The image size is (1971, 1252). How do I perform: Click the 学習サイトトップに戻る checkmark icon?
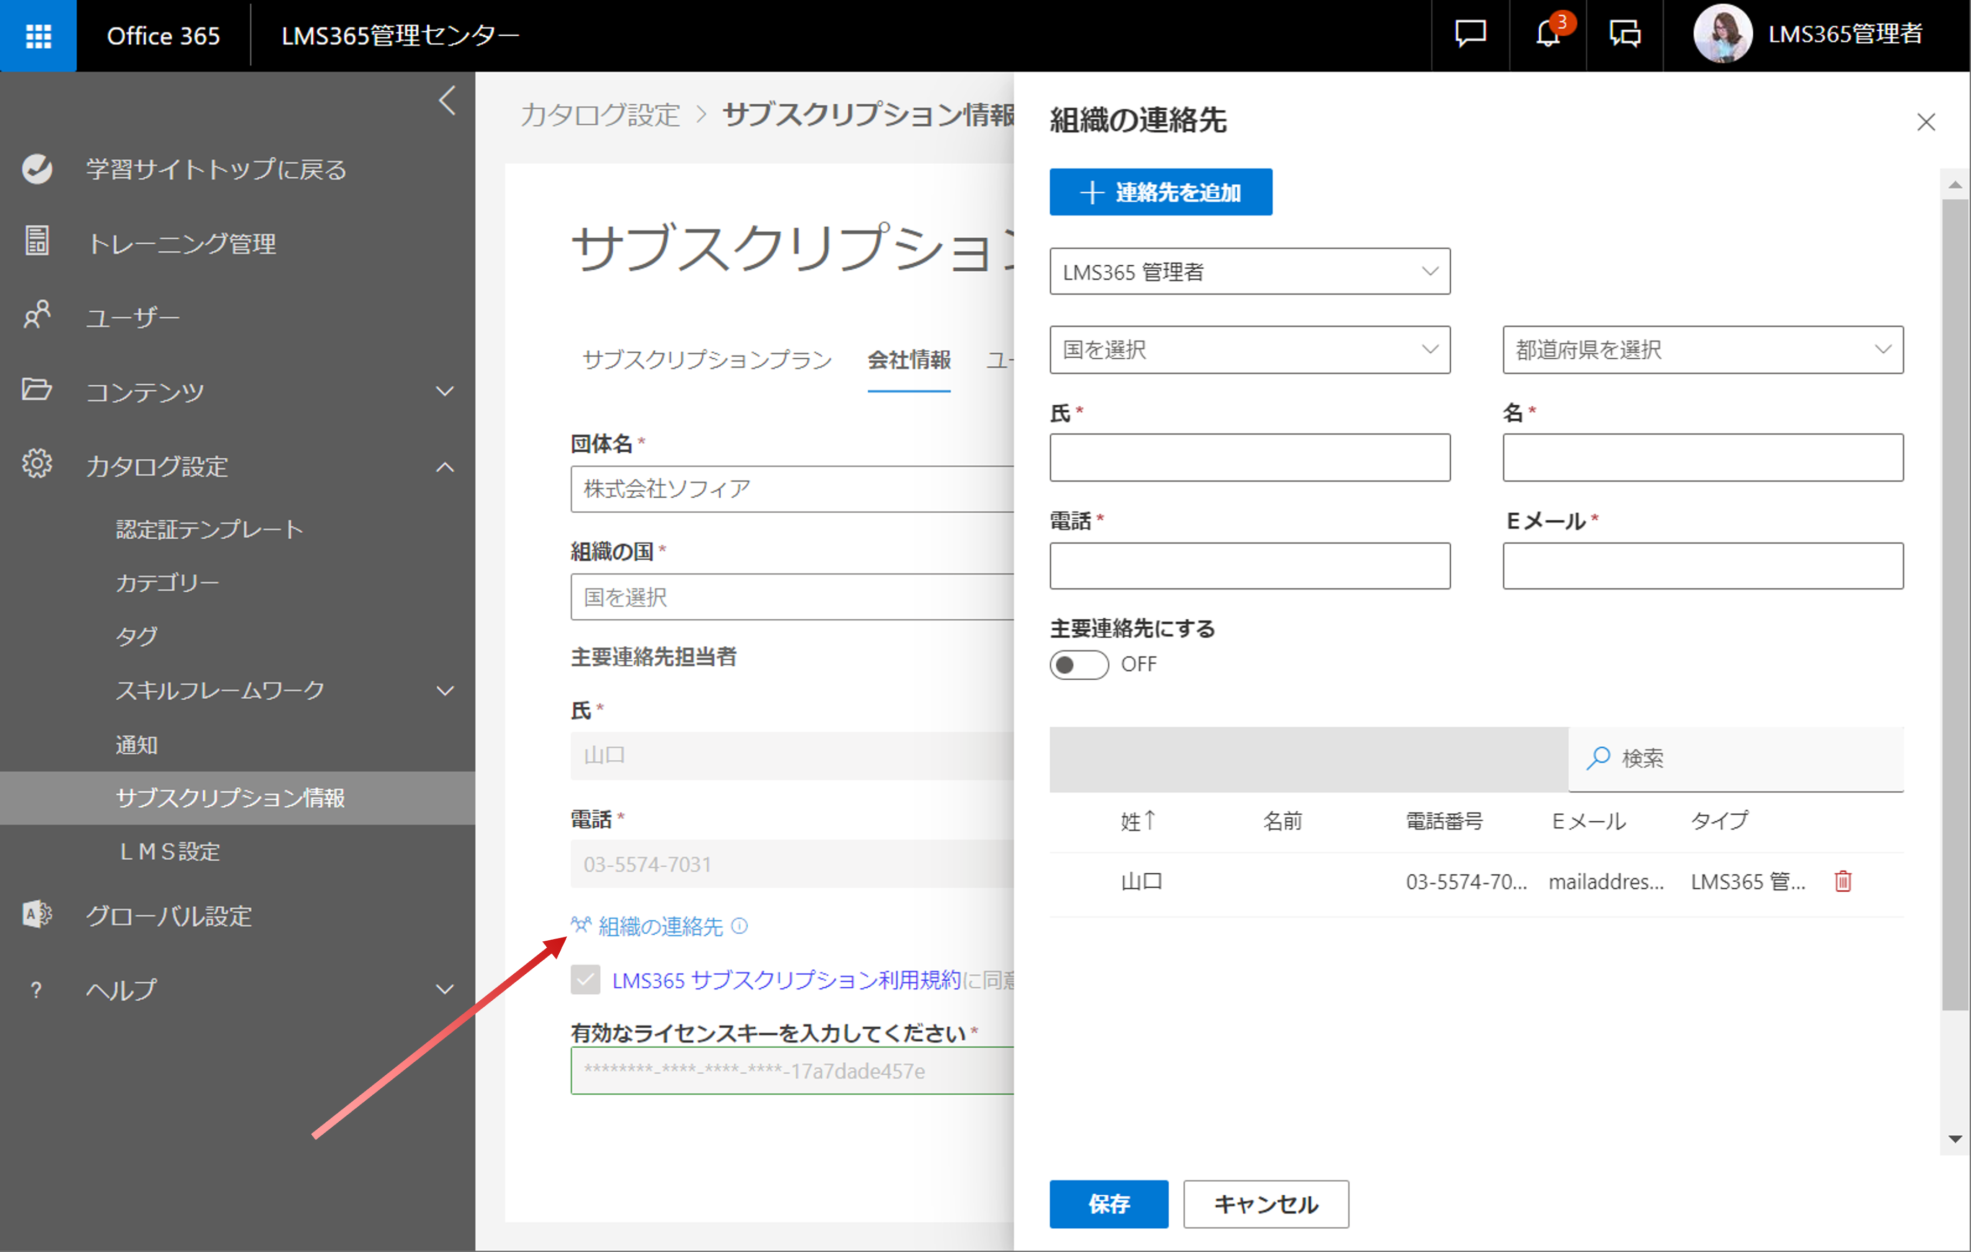pyautogui.click(x=37, y=169)
